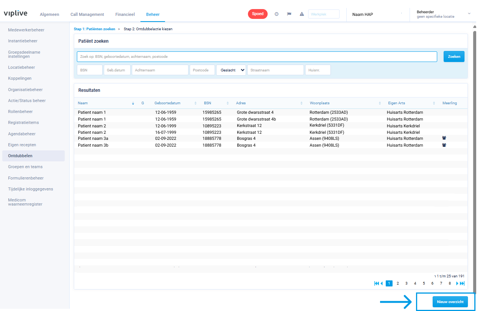Open Groepsdeelname instellingen in sidebar
494x311 pixels.
tap(24, 54)
